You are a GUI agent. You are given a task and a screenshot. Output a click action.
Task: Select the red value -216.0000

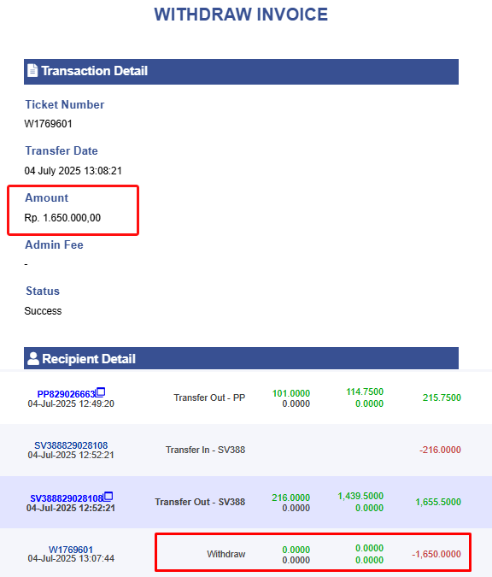440,450
